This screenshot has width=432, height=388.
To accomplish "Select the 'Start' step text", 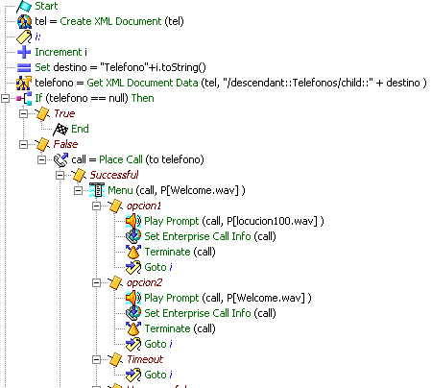I will coord(46,6).
